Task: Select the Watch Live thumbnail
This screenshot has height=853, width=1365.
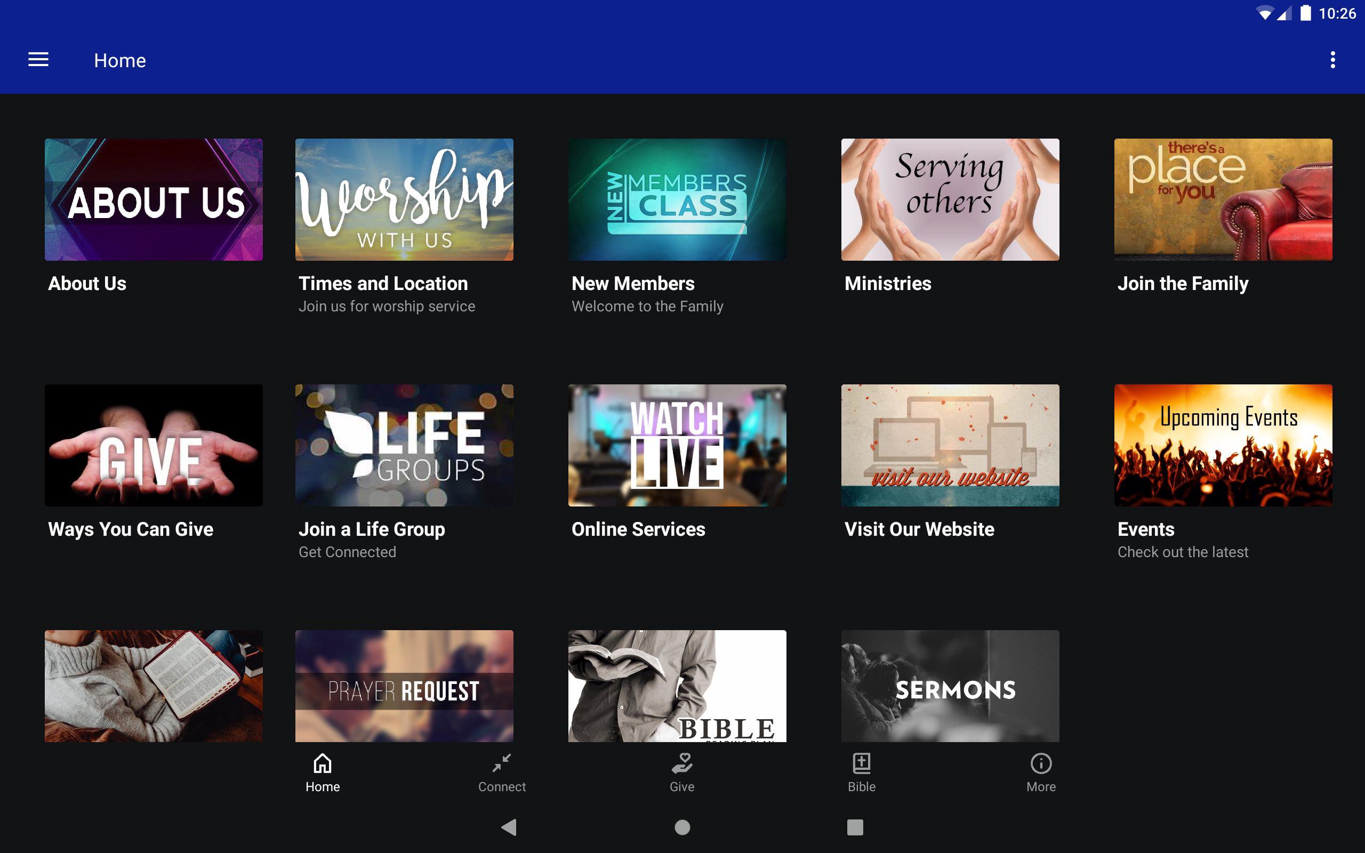Action: pos(677,445)
